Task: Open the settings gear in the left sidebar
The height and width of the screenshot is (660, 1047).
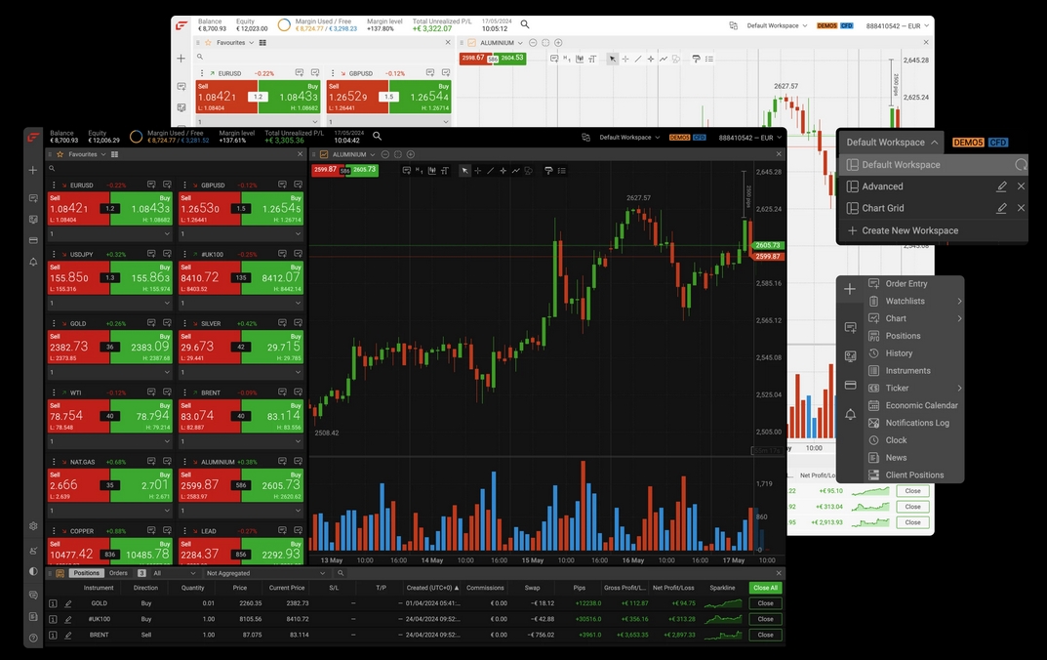Action: [32, 525]
